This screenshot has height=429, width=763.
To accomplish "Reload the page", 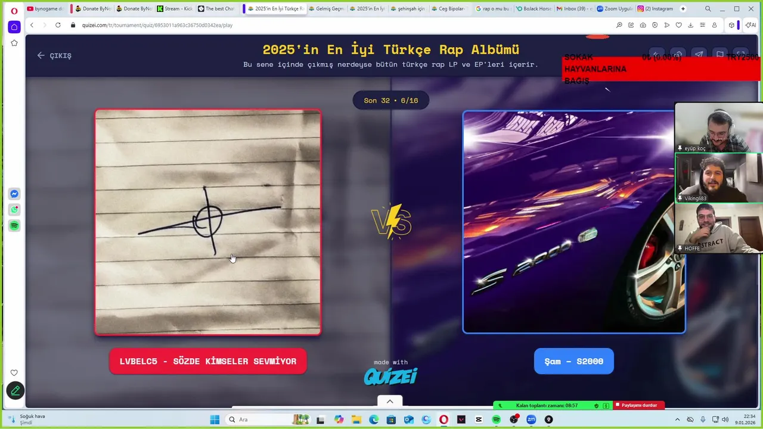I will (x=58, y=25).
